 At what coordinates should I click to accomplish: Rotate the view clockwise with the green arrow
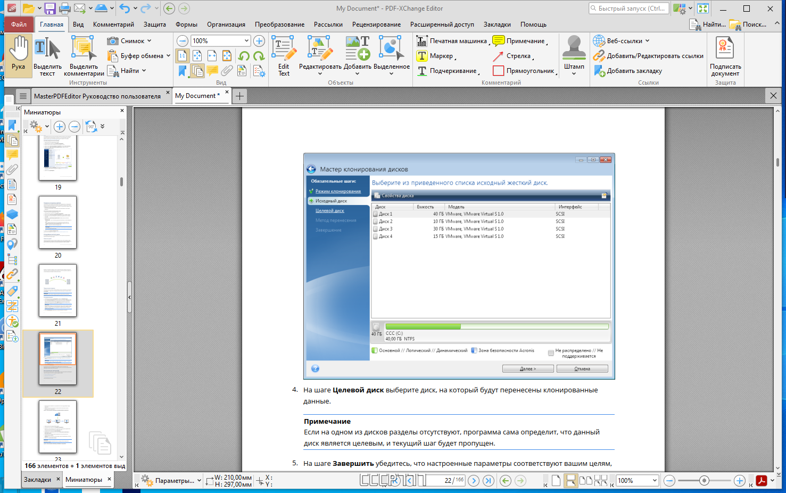click(x=259, y=56)
